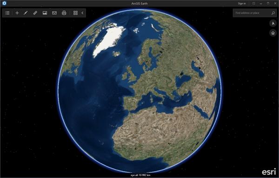Close the ArcGIS Earth window
Screen dimensions: 279x178
(x=275, y=3)
